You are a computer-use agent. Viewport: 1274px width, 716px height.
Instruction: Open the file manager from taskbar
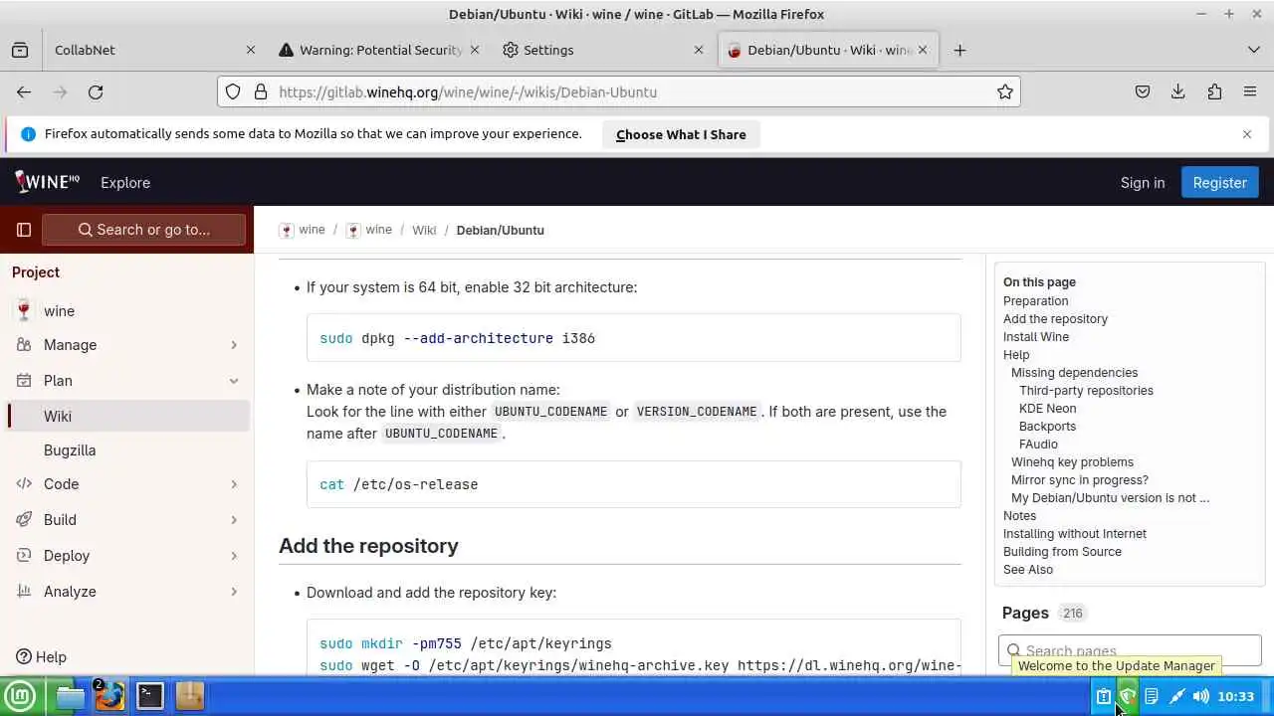coord(71,696)
